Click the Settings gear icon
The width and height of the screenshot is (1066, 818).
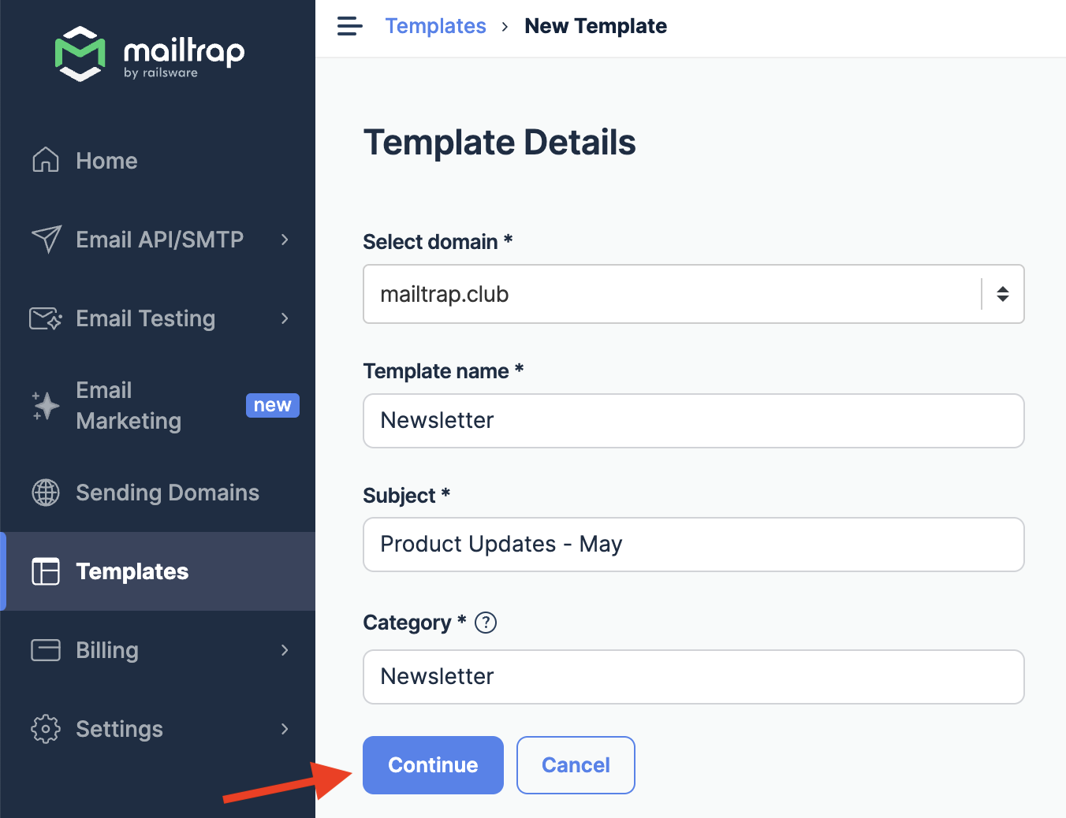coord(46,729)
